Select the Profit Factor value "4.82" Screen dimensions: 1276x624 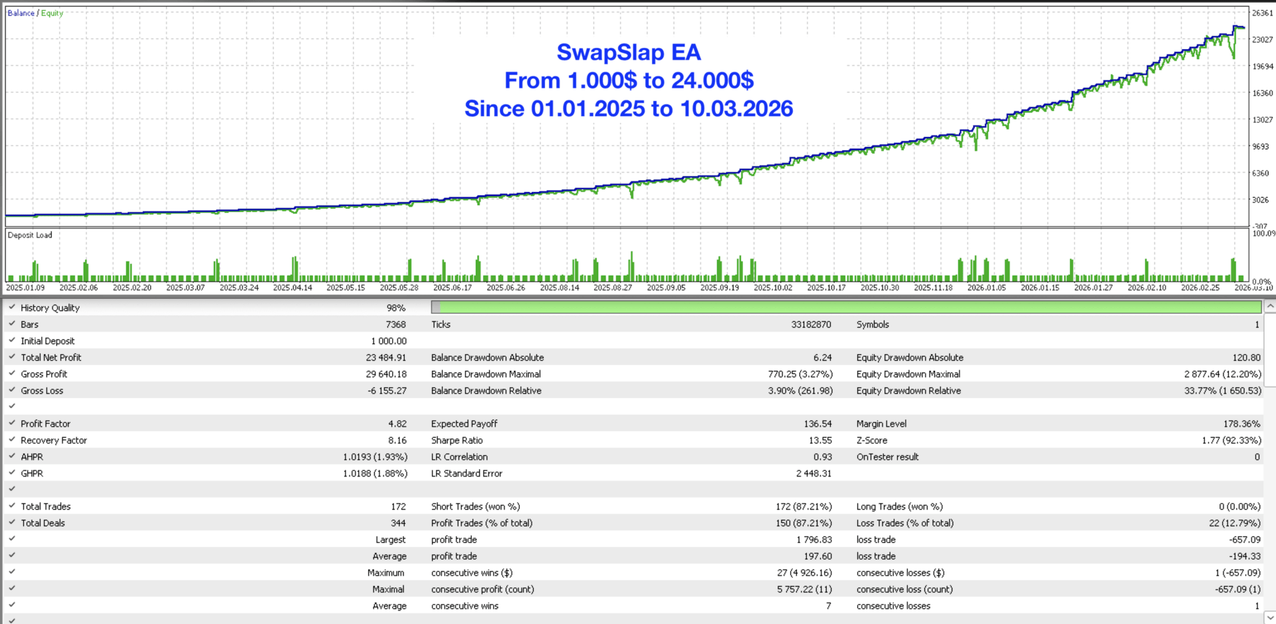[397, 424]
